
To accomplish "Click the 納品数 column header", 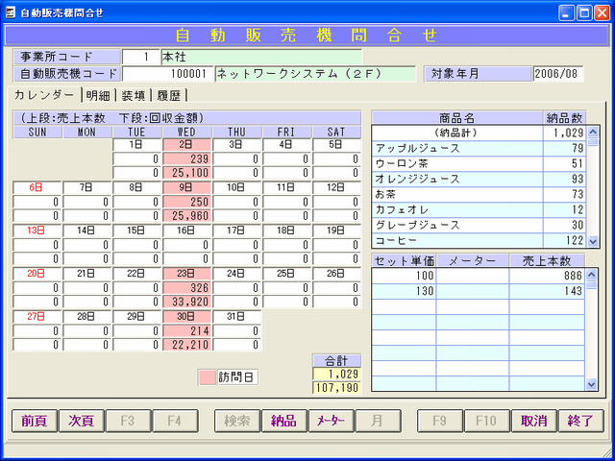I will point(565,117).
